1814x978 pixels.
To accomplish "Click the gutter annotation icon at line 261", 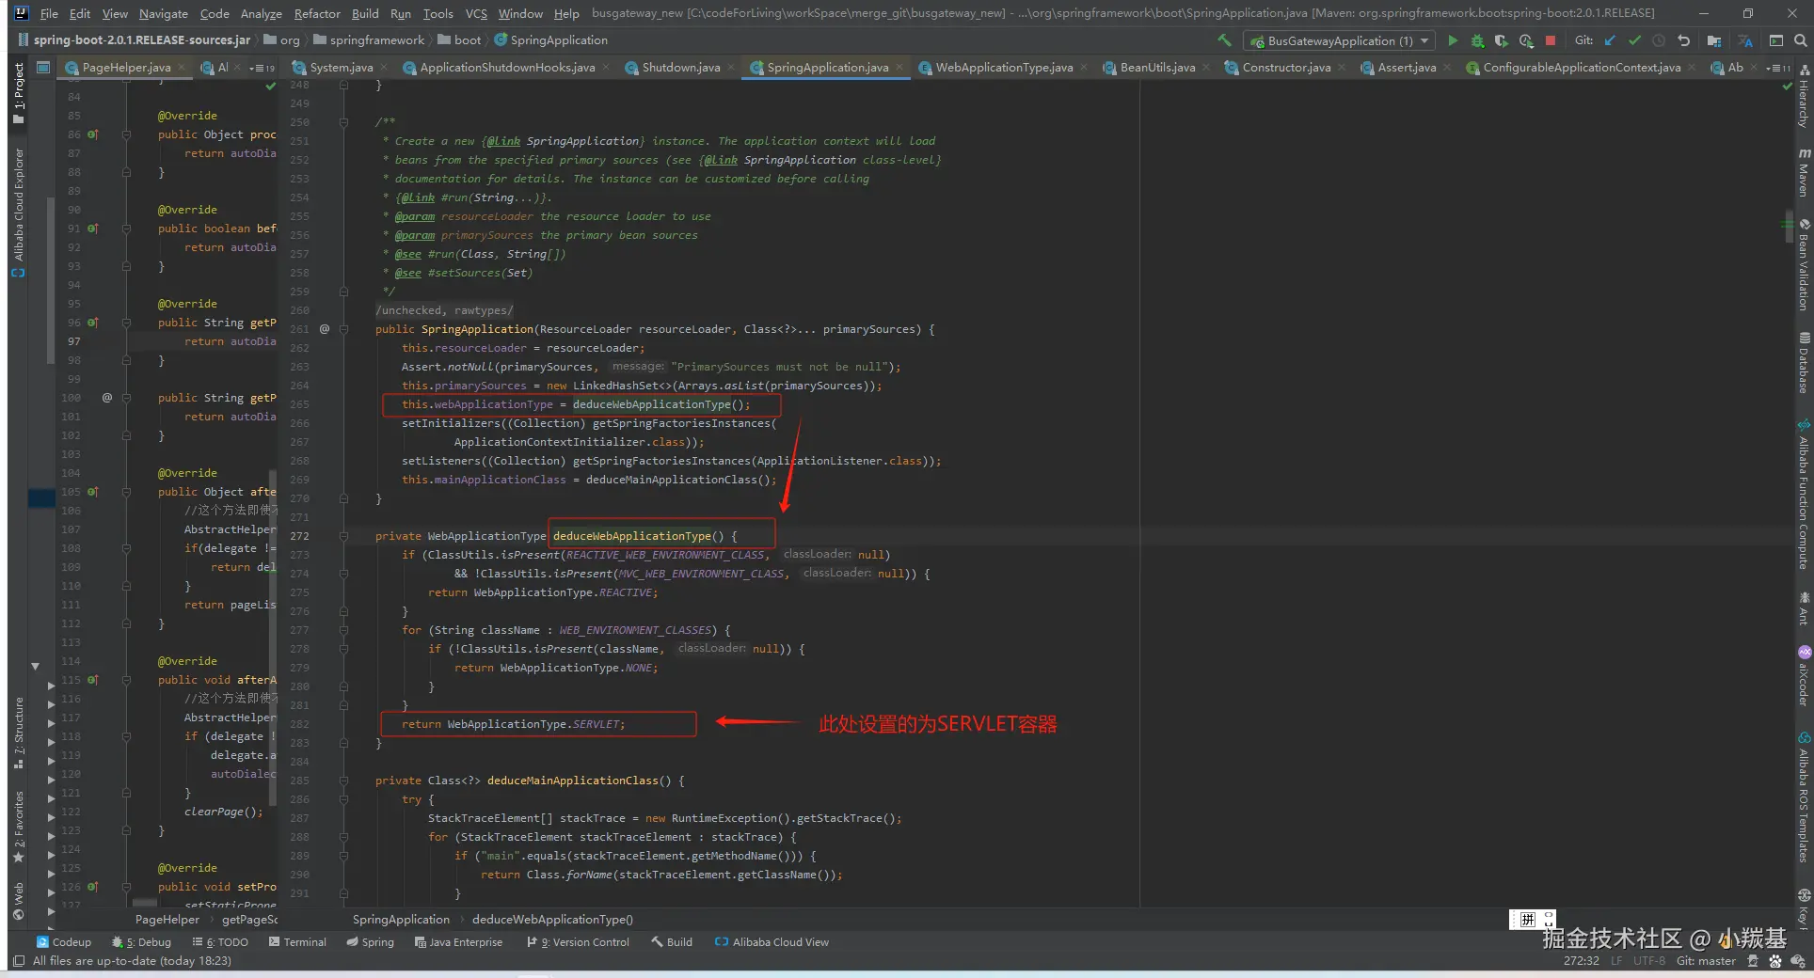I will point(325,329).
